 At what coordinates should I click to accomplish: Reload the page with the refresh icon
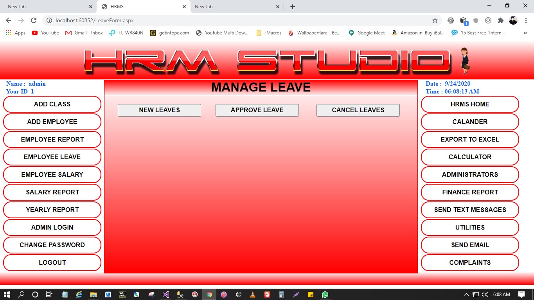[x=34, y=20]
